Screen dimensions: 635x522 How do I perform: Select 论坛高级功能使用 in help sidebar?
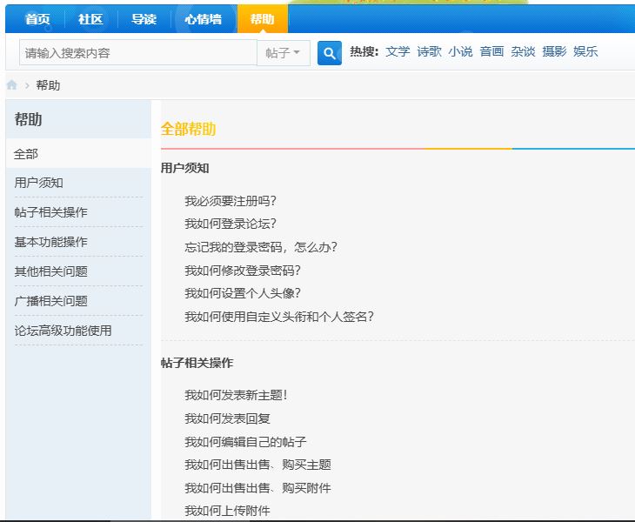point(63,331)
